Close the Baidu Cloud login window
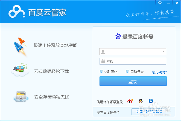This screenshot has width=181, height=121. [177, 3]
